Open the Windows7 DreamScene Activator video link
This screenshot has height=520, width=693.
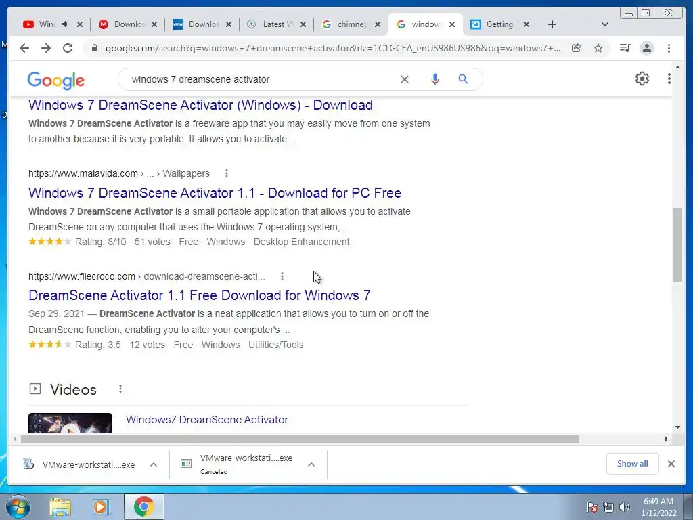(x=207, y=420)
